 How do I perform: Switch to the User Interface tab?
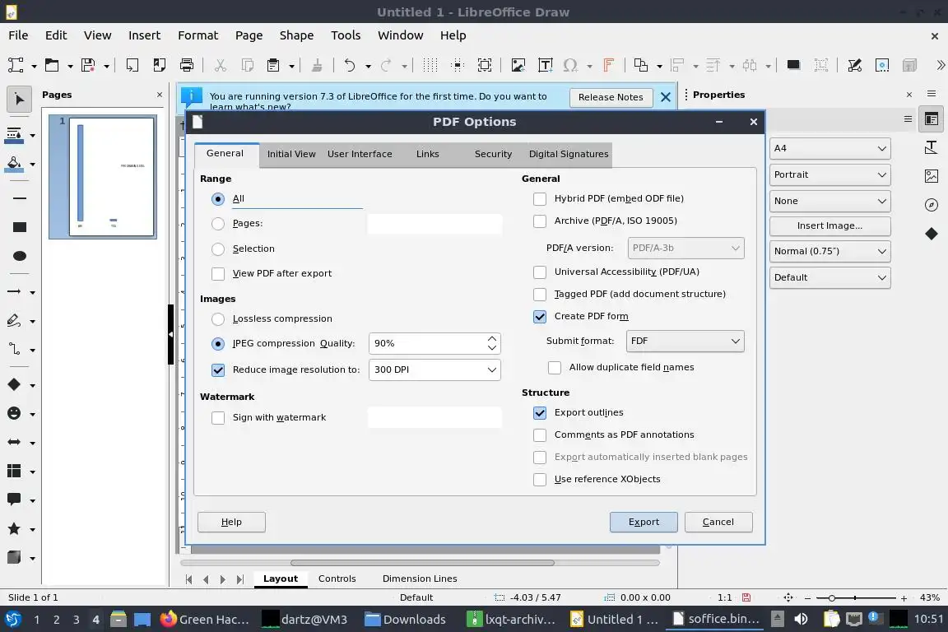click(360, 154)
